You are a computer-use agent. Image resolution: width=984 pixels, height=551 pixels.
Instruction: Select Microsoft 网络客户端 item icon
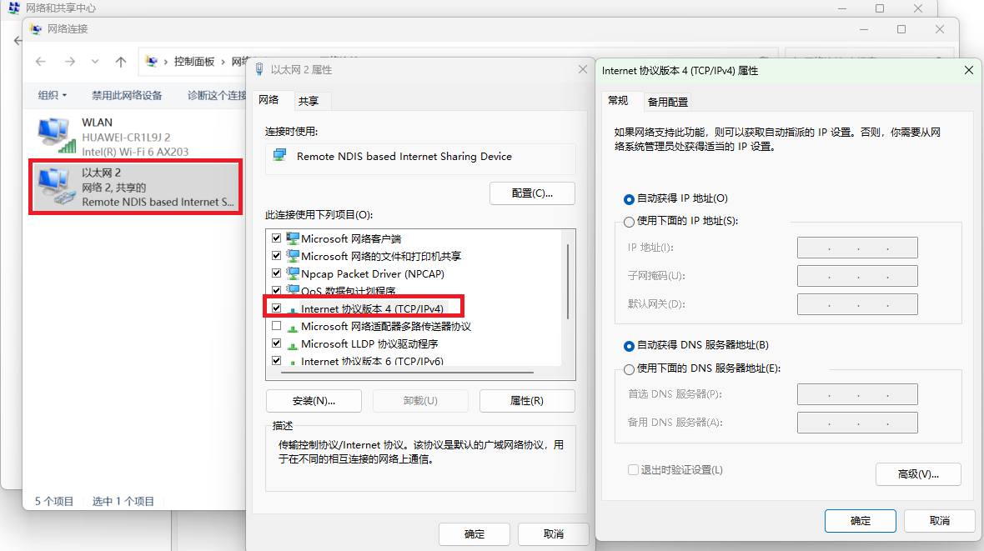coord(293,238)
